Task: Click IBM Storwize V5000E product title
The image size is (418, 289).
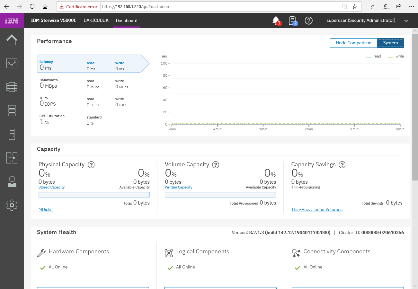Action: tap(54, 20)
